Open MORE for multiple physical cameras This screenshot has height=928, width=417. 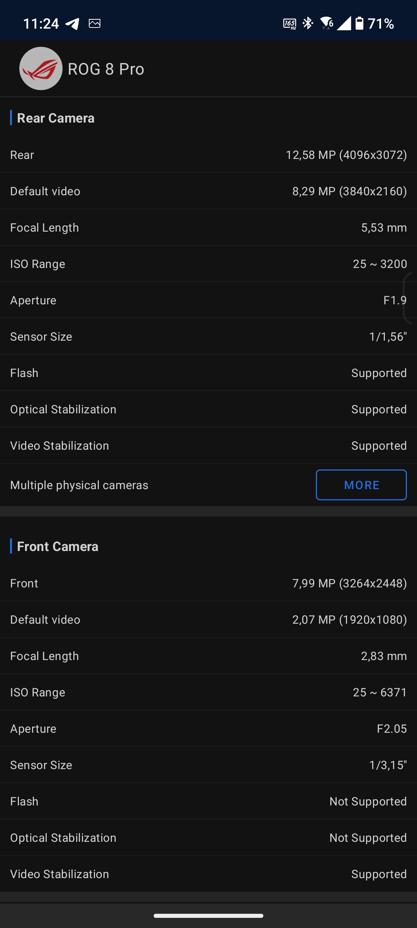click(x=361, y=485)
